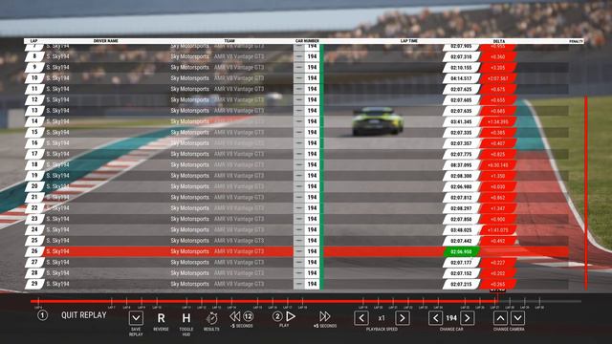Click car number 194 in lap 13 row
This screenshot has width=612, height=344.
(312, 111)
